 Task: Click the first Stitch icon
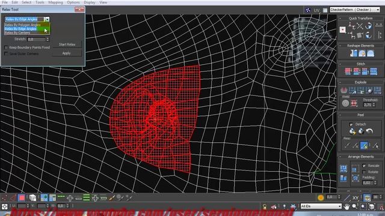[x=348, y=71]
